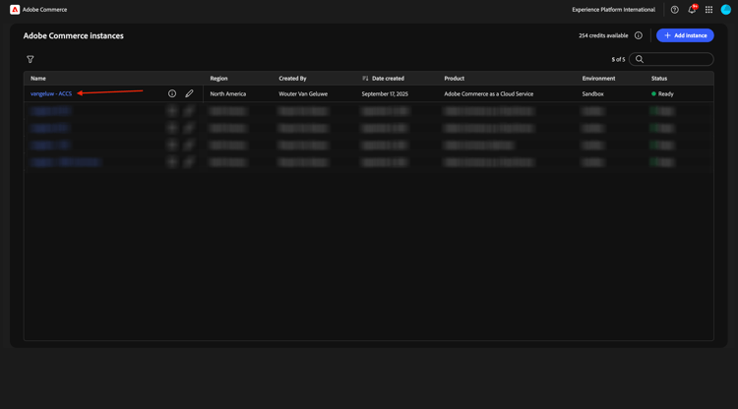The height and width of the screenshot is (409, 738).
Task: Sort by the Status column header
Action: 659,79
